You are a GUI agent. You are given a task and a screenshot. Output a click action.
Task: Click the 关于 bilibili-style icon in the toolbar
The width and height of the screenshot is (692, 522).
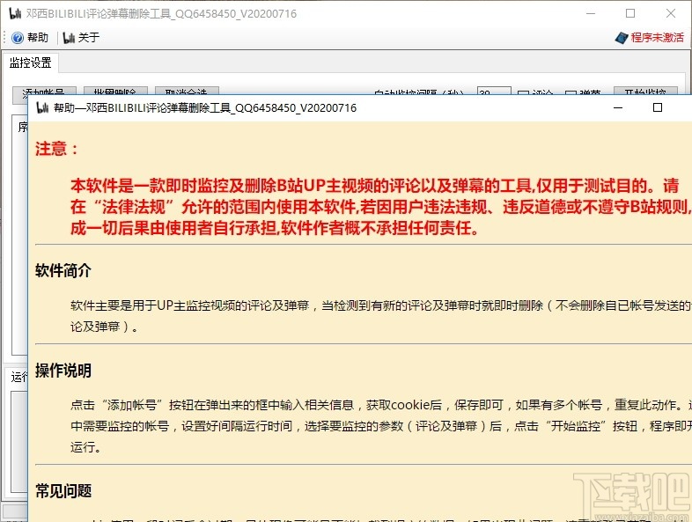point(69,38)
